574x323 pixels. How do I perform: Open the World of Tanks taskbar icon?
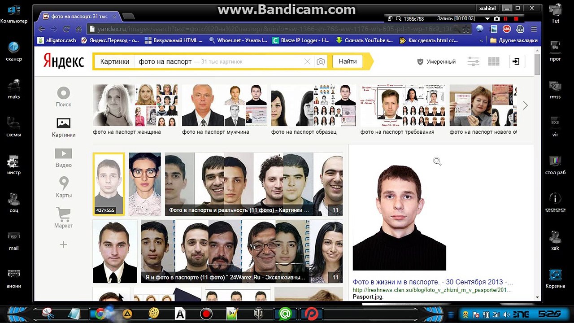click(x=258, y=314)
